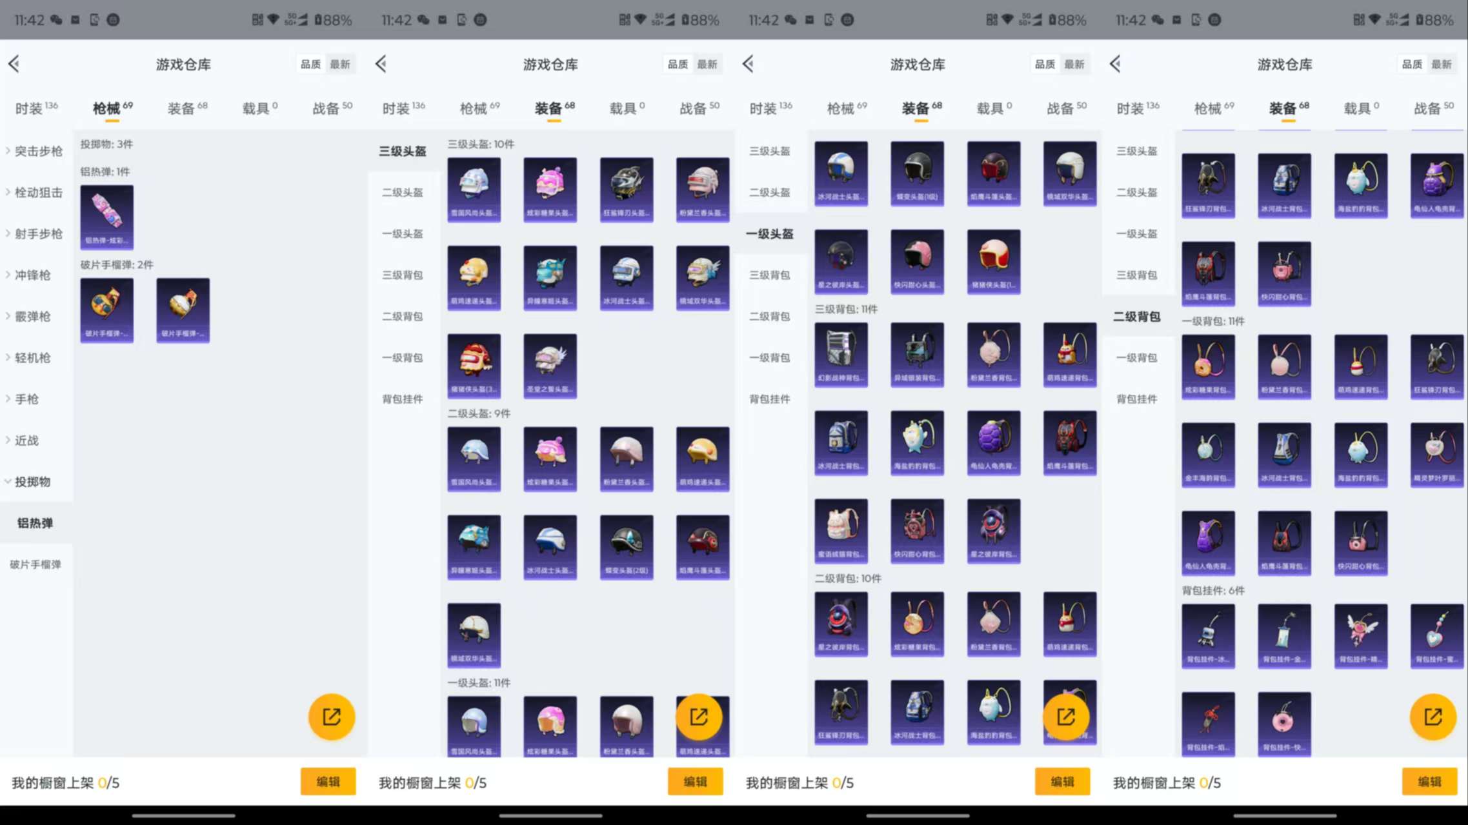Enable 品质 sorting for the warehouse

click(310, 64)
